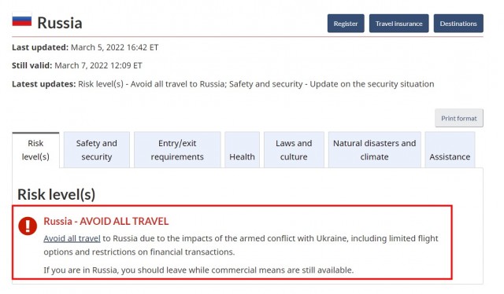
Task: Select the Risk level(s) tab
Action: pyautogui.click(x=35, y=150)
